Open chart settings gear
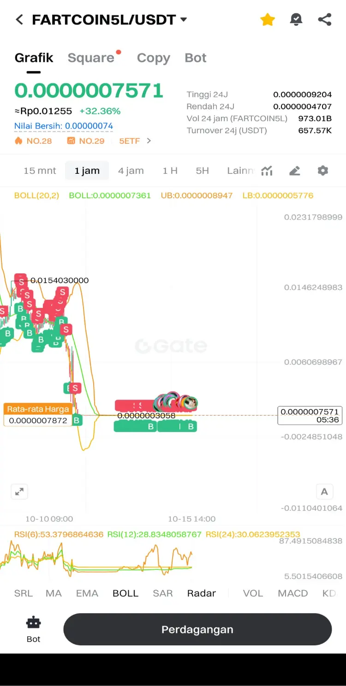Viewport: 346px width, 686px height. point(323,171)
